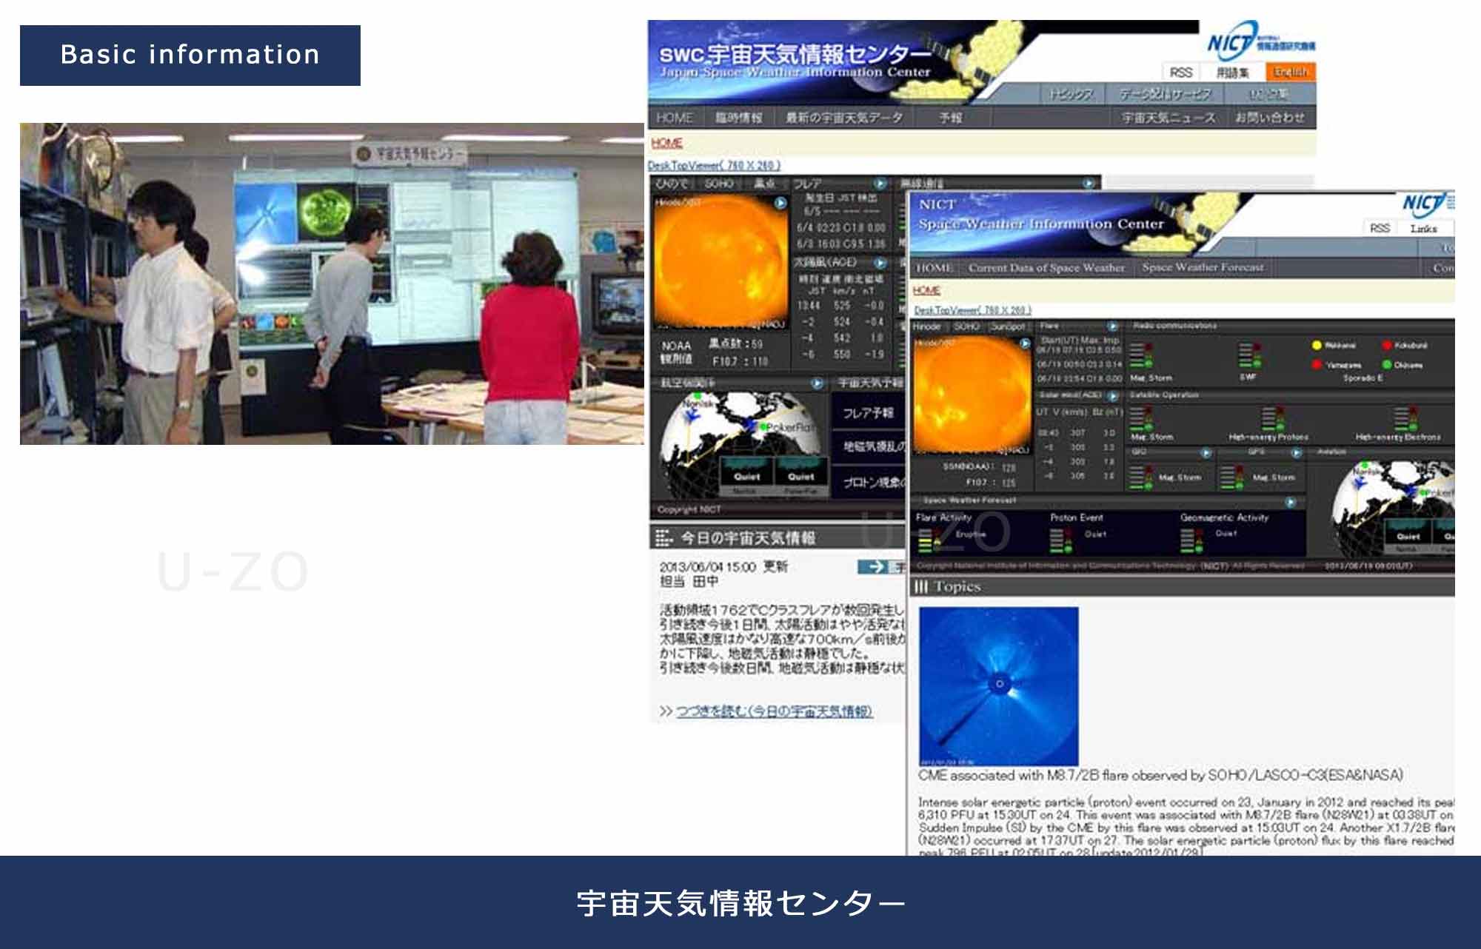Viewport: 1481px width, 949px height.
Task: Click arrow icon beside GEO header
Action: 1206,452
